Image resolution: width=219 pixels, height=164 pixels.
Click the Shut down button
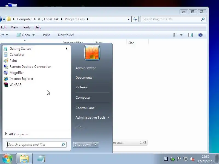click(x=83, y=145)
